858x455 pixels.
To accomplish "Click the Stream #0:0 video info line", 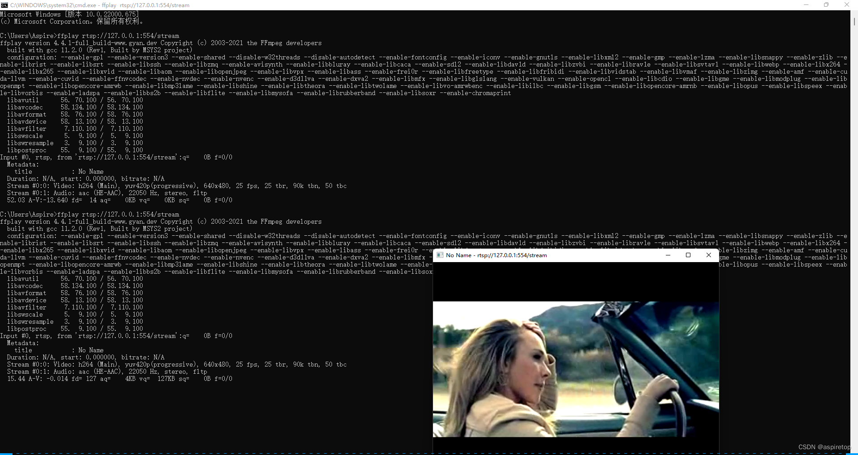I will pyautogui.click(x=177, y=186).
